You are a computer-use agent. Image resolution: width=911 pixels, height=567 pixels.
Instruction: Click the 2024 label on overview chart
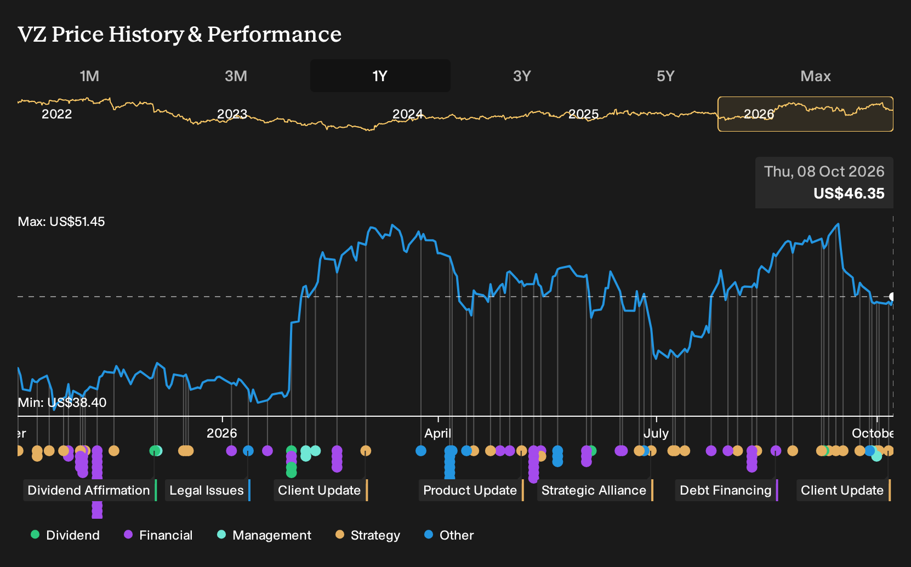point(408,114)
